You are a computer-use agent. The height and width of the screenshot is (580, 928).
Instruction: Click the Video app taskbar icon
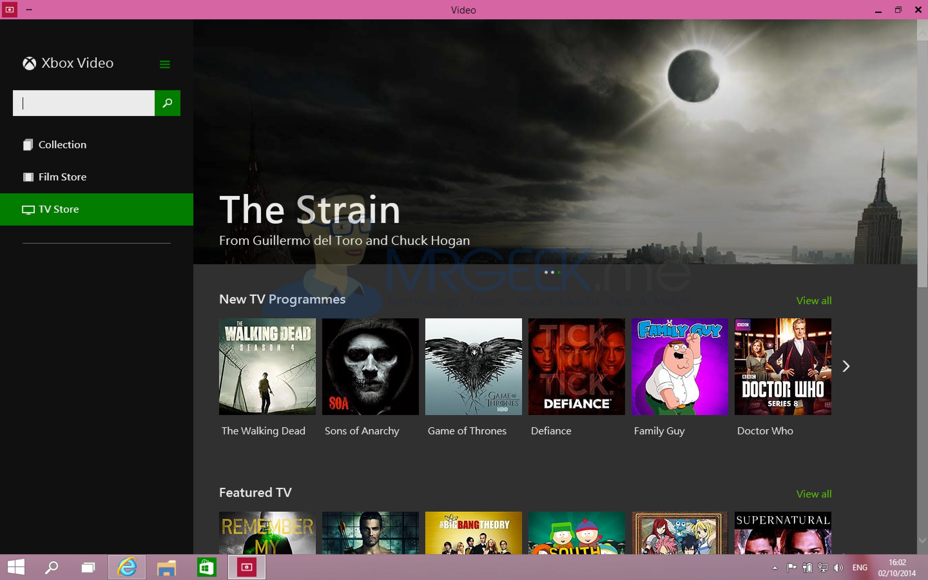pos(247,567)
